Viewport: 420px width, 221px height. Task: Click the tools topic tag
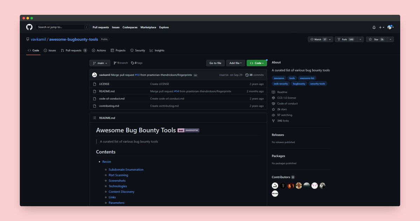click(x=292, y=78)
